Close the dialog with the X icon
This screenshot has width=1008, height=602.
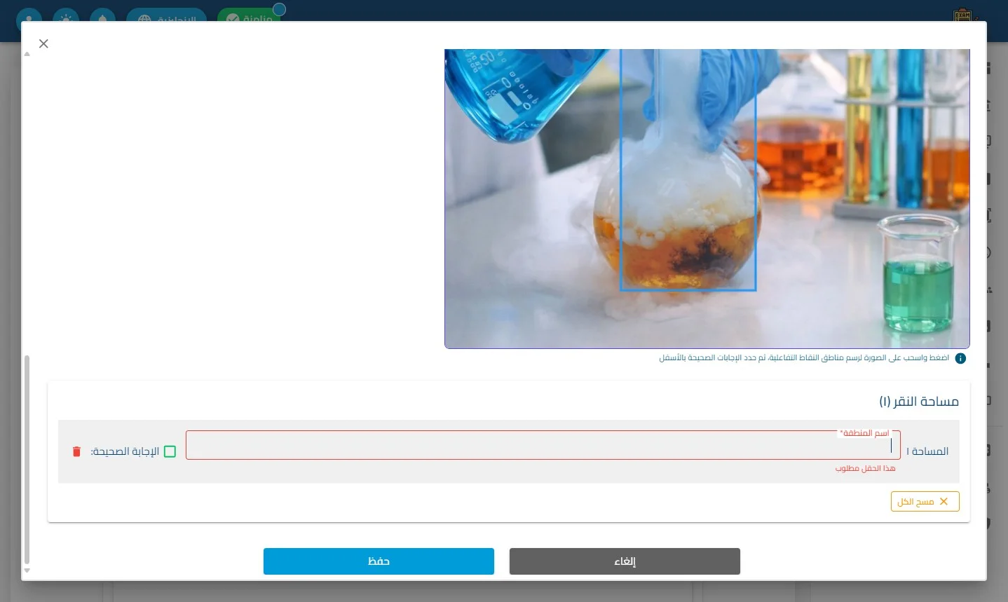pos(43,43)
